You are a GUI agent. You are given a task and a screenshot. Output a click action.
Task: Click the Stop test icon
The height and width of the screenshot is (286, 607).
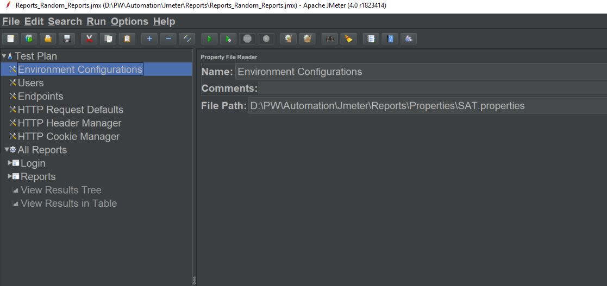[247, 39]
